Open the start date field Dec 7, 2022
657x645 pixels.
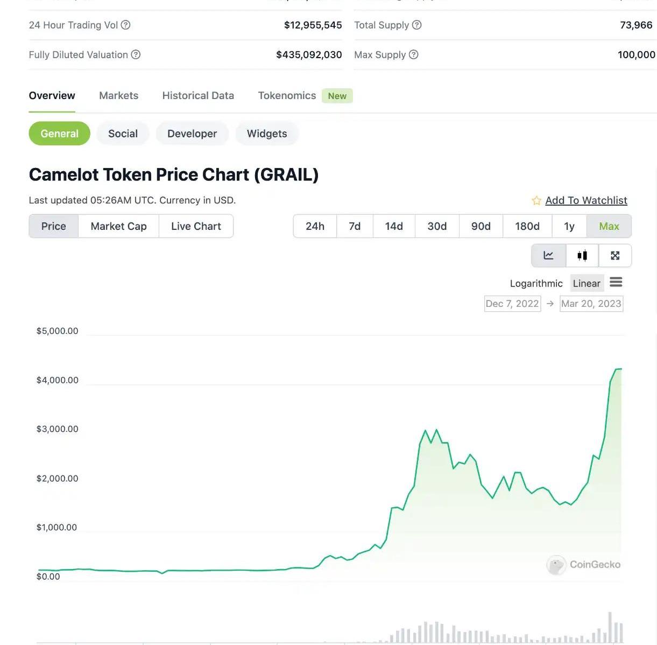click(512, 304)
